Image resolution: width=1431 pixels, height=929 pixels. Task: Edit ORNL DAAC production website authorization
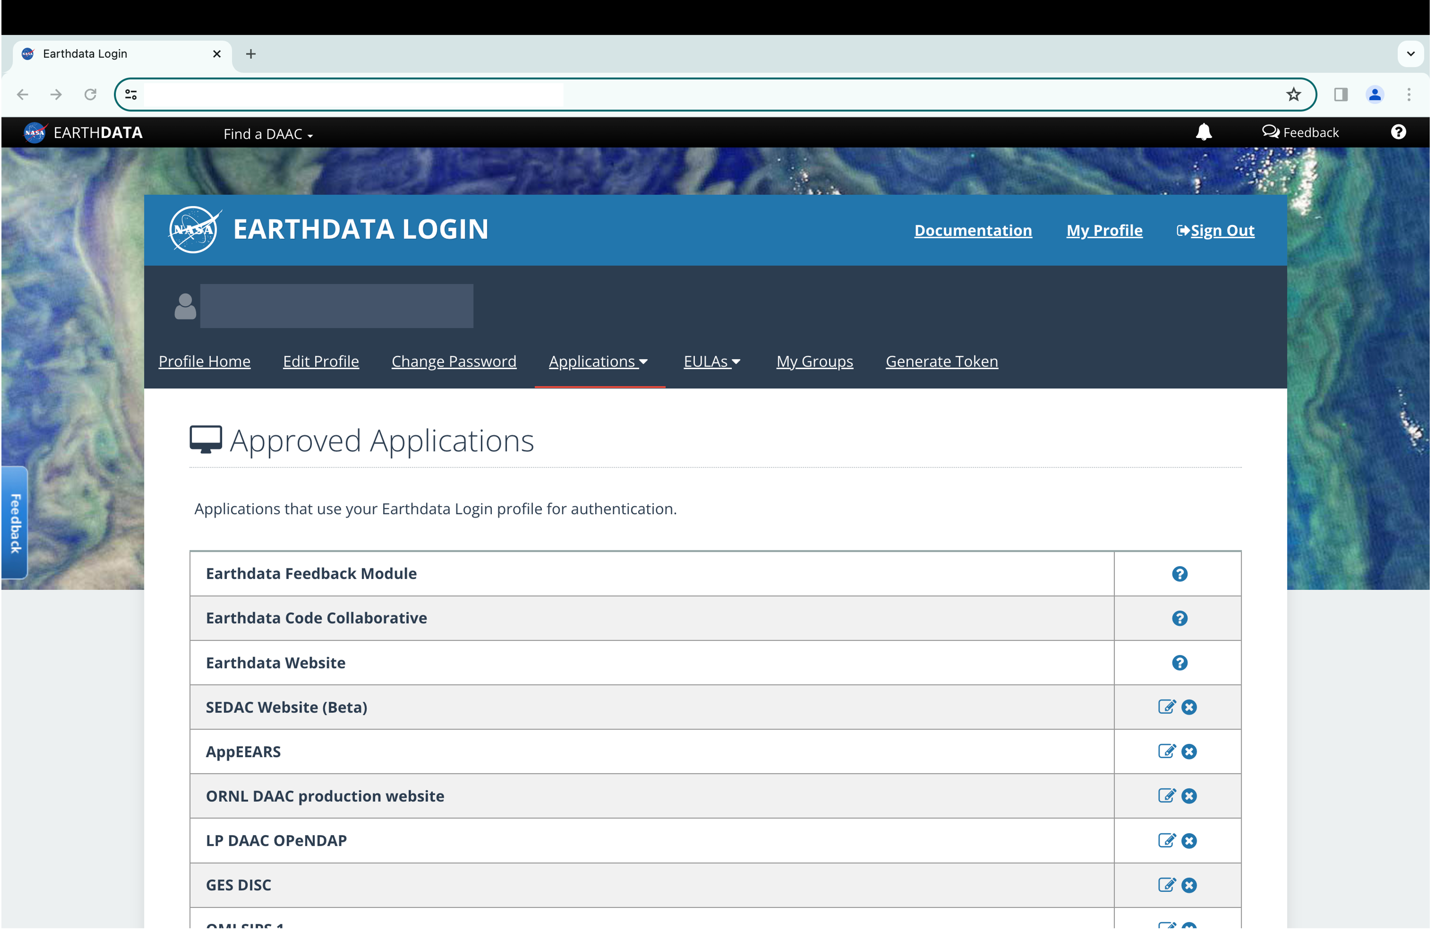point(1166,796)
